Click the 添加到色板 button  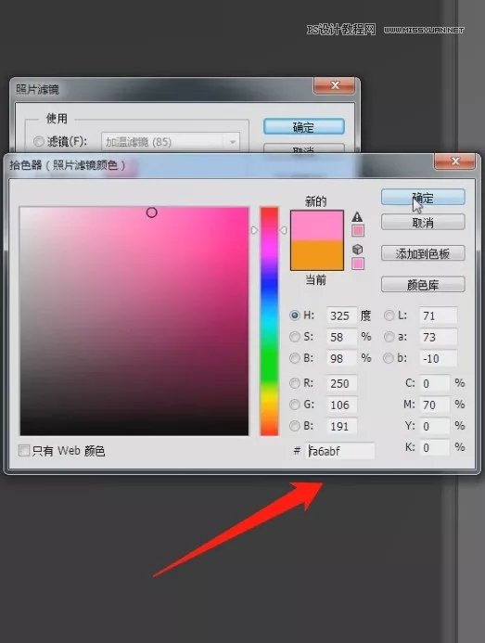423,253
